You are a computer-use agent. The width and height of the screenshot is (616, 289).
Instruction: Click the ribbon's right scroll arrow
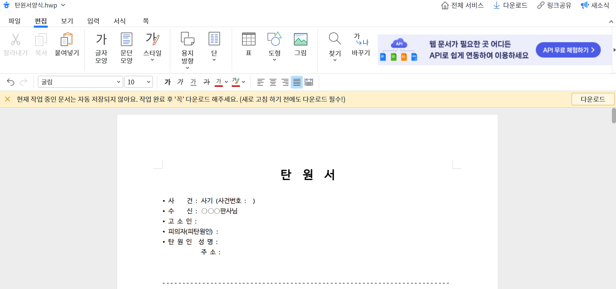614,50
